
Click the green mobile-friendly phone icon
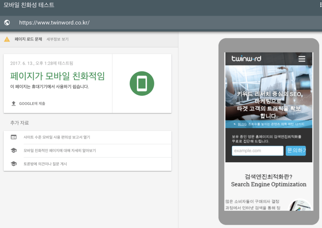point(142,83)
